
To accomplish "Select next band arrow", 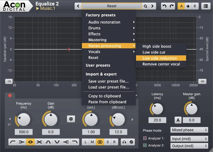I will pyautogui.click(x=132, y=119).
